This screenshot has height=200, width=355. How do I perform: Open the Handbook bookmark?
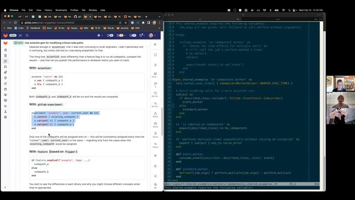[33, 28]
